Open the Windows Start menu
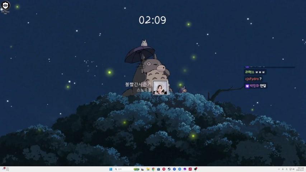306x172 pixels. coord(110,169)
